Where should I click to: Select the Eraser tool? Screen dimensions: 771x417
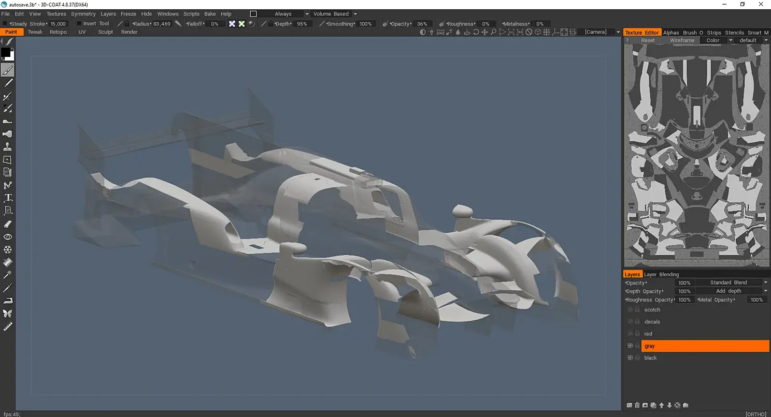(x=8, y=224)
